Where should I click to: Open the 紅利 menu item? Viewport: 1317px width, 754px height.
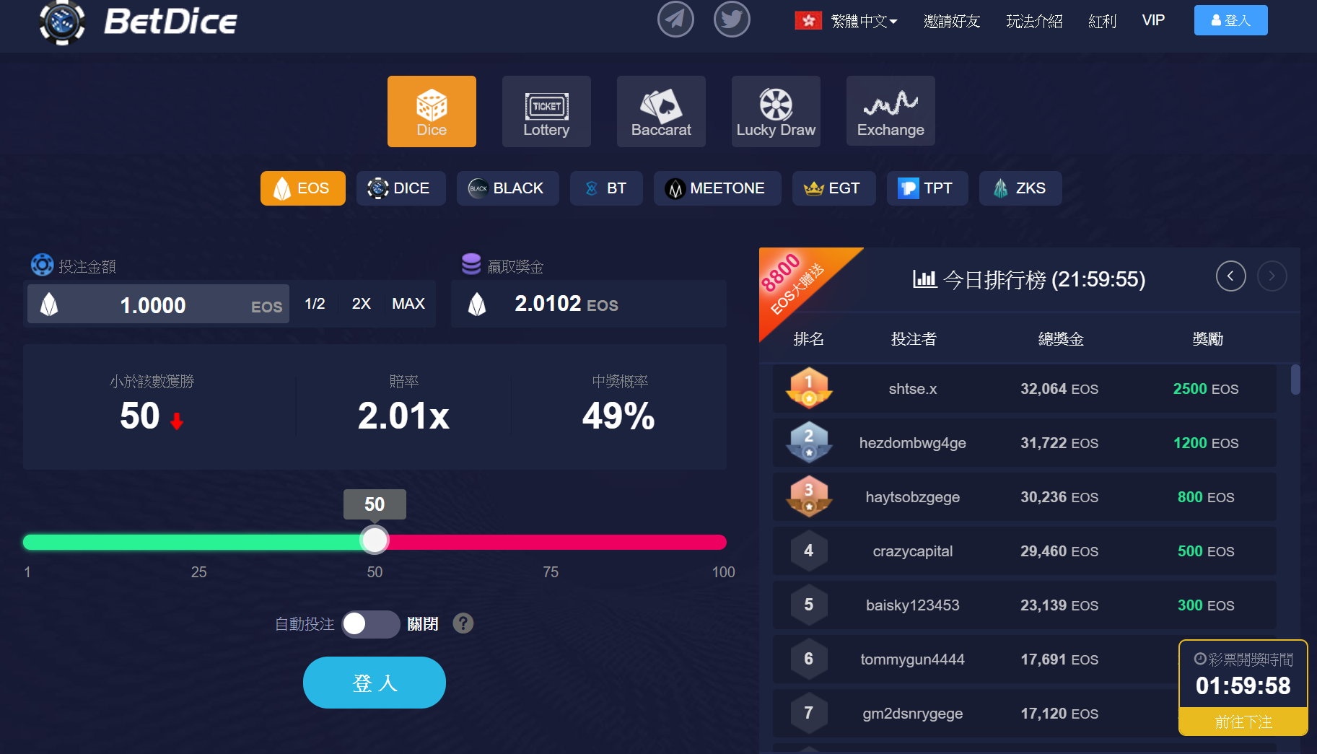1102,21
